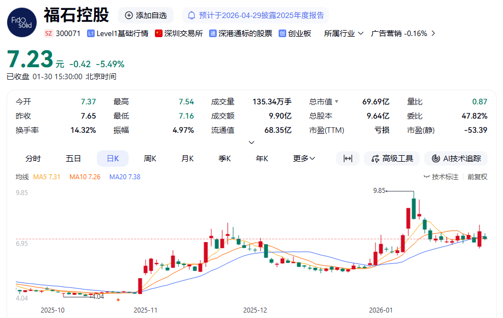This screenshot has width=503, height=318.
Task: Open 高级工具 advanced tools
Action: coord(392,158)
